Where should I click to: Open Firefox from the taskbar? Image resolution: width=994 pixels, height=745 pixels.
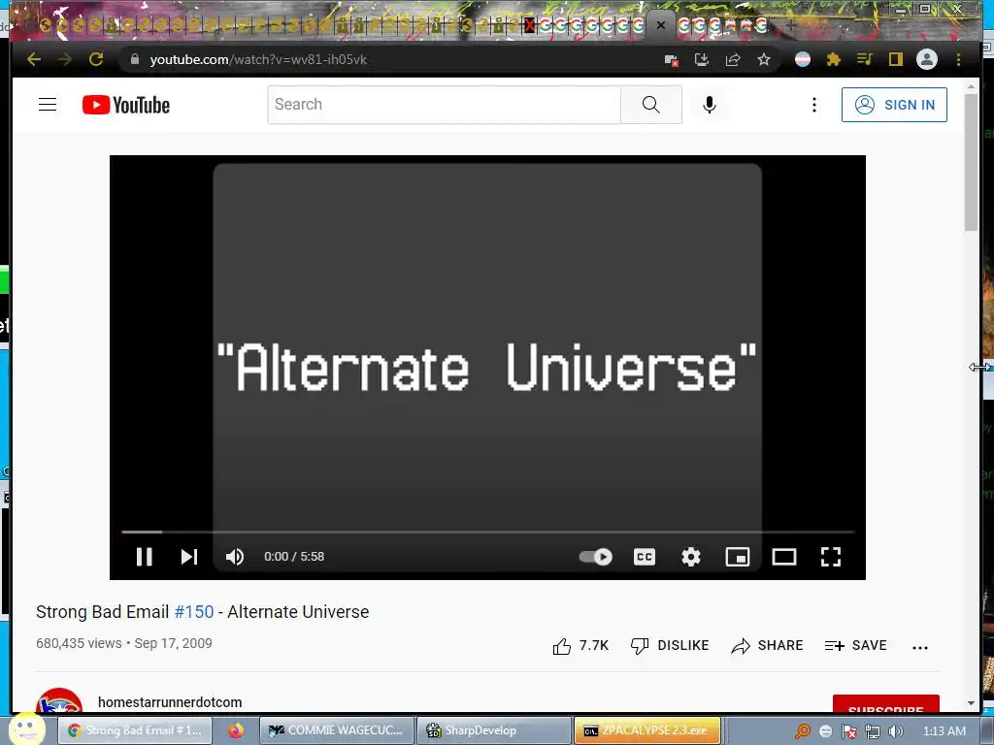pyautogui.click(x=237, y=730)
